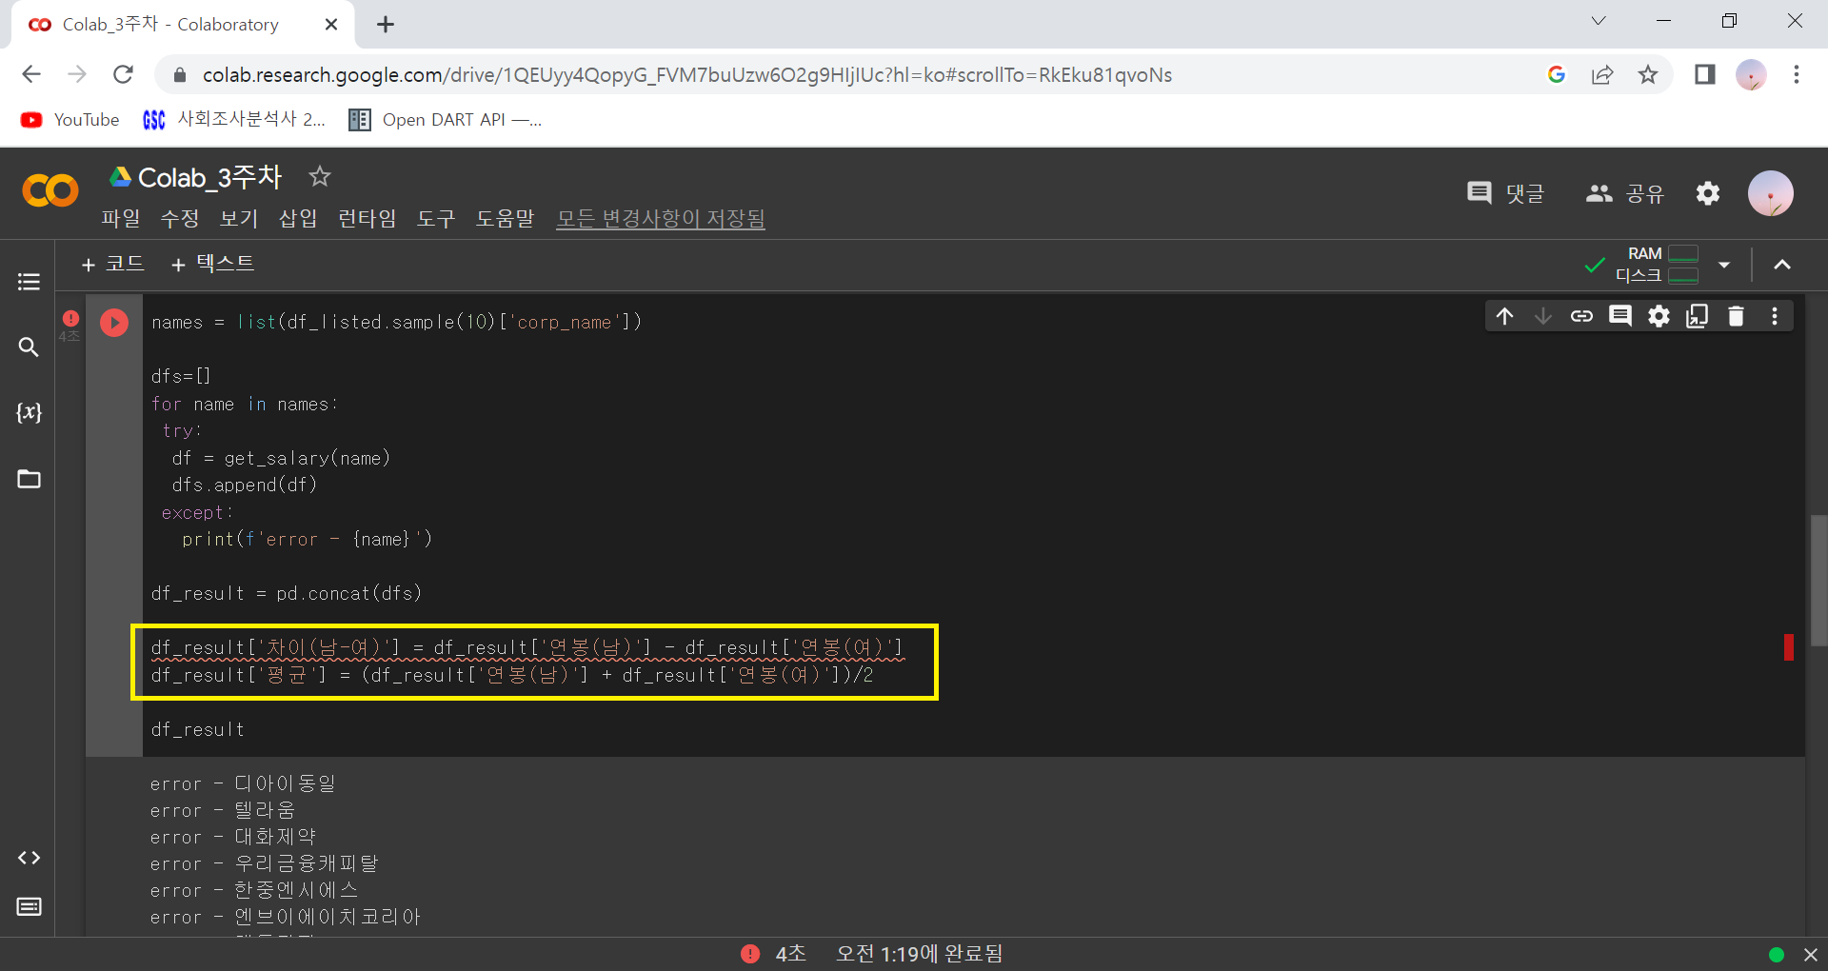This screenshot has width=1828, height=971.
Task: Click RAM usage indicator bars
Action: click(1683, 253)
